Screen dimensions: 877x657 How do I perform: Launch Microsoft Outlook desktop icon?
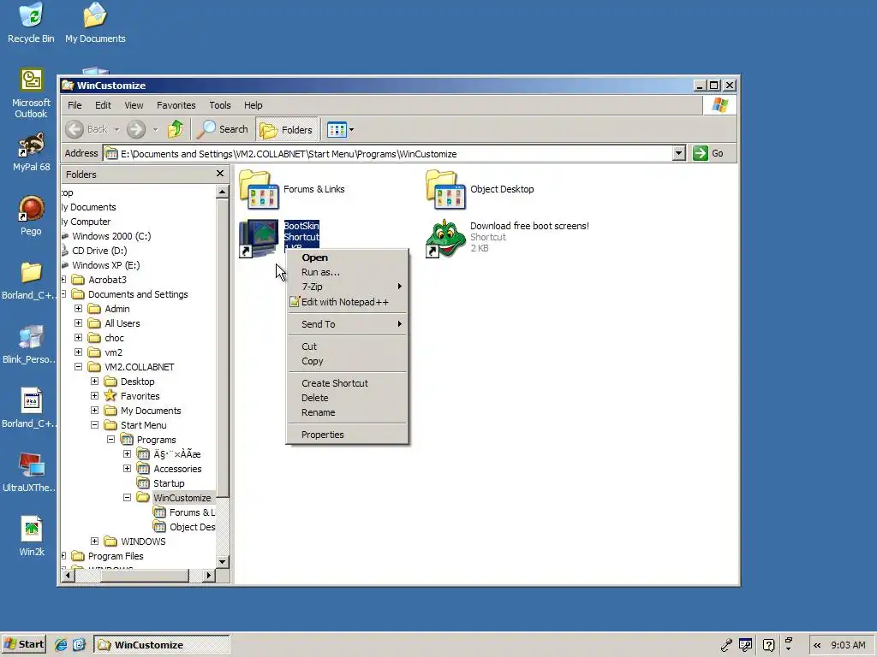(31, 92)
